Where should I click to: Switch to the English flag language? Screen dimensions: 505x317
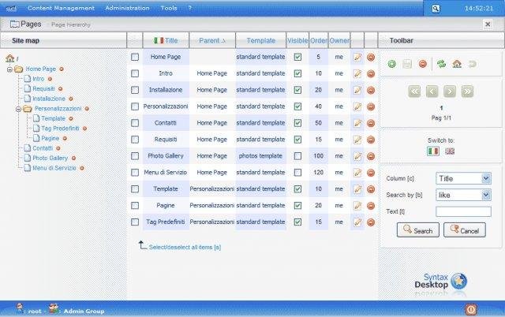click(x=450, y=151)
